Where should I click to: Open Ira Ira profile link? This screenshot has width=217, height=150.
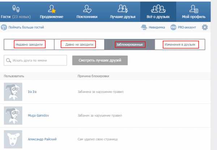click(x=32, y=92)
